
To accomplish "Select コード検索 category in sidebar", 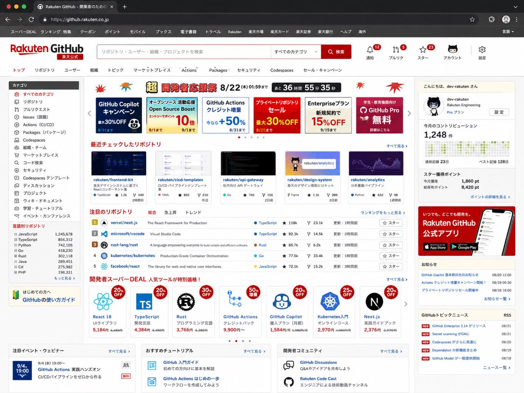I will pyautogui.click(x=28, y=162).
